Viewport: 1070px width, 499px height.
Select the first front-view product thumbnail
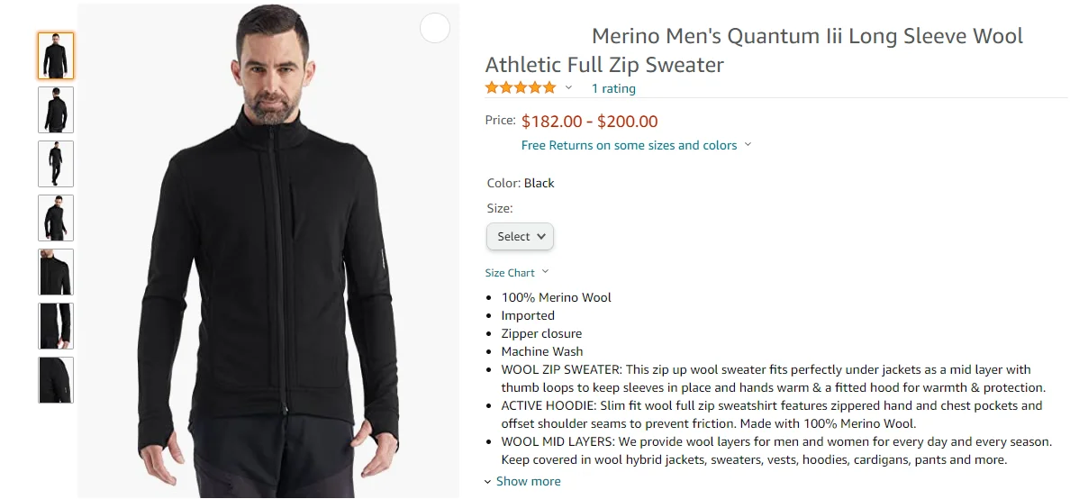coord(56,56)
